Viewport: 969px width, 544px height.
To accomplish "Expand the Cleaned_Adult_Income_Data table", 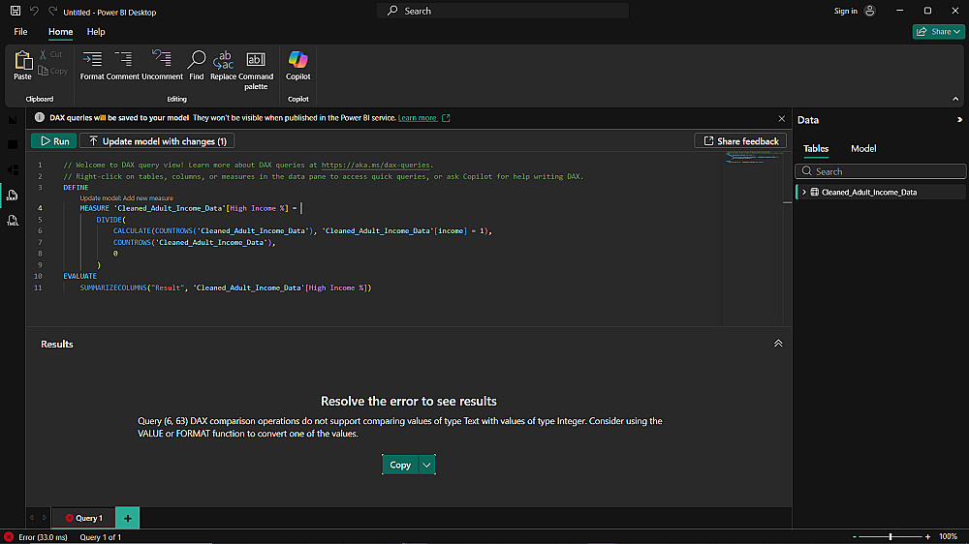I will [804, 193].
